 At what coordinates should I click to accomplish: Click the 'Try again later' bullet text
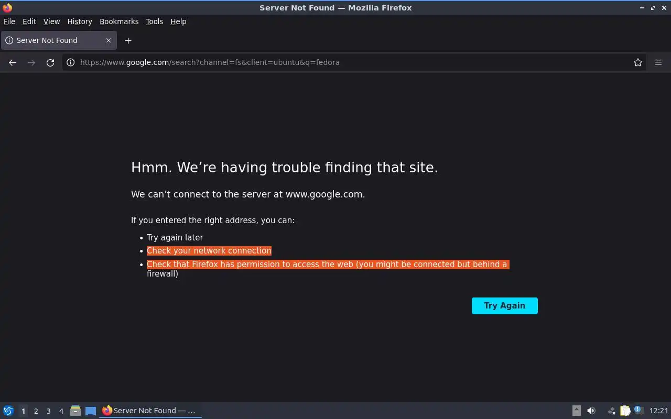point(175,237)
